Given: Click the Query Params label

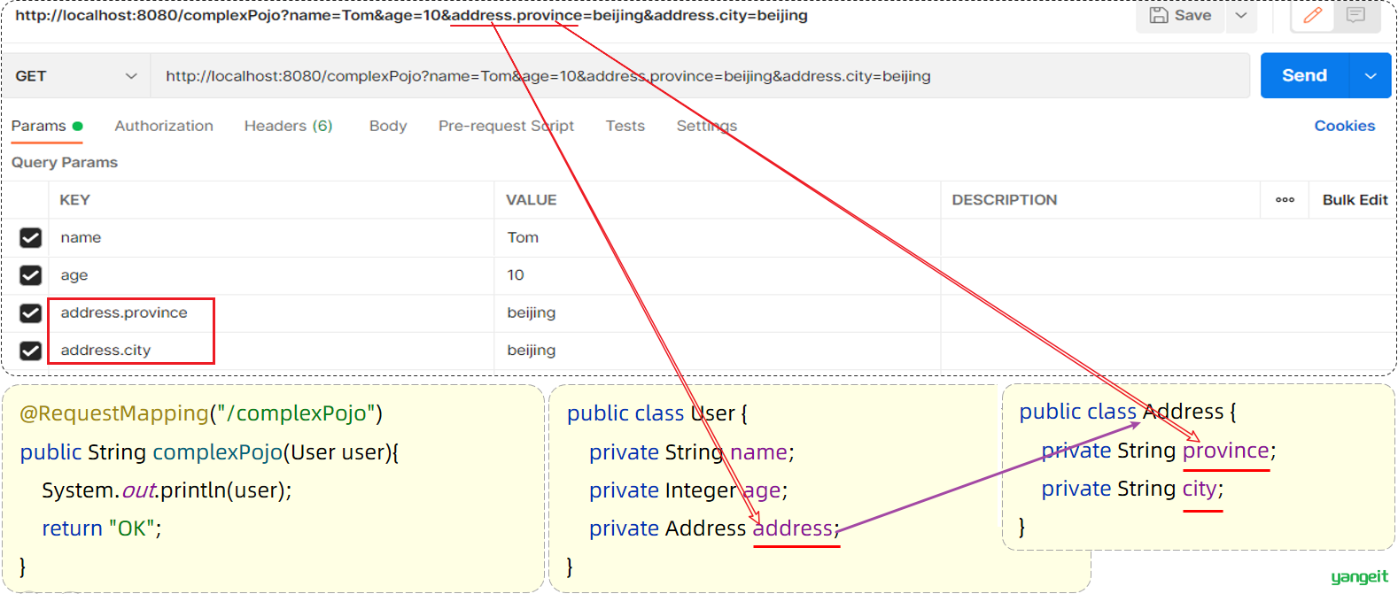Looking at the screenshot, I should (65, 163).
